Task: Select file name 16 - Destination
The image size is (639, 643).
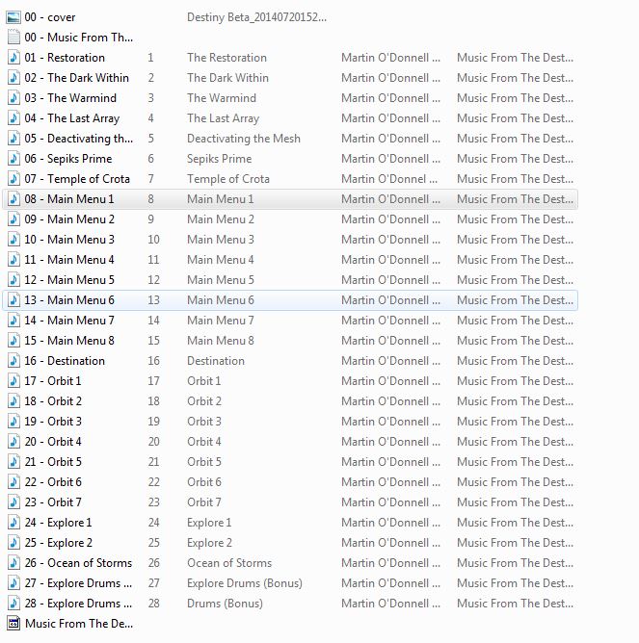Action: click(x=65, y=361)
